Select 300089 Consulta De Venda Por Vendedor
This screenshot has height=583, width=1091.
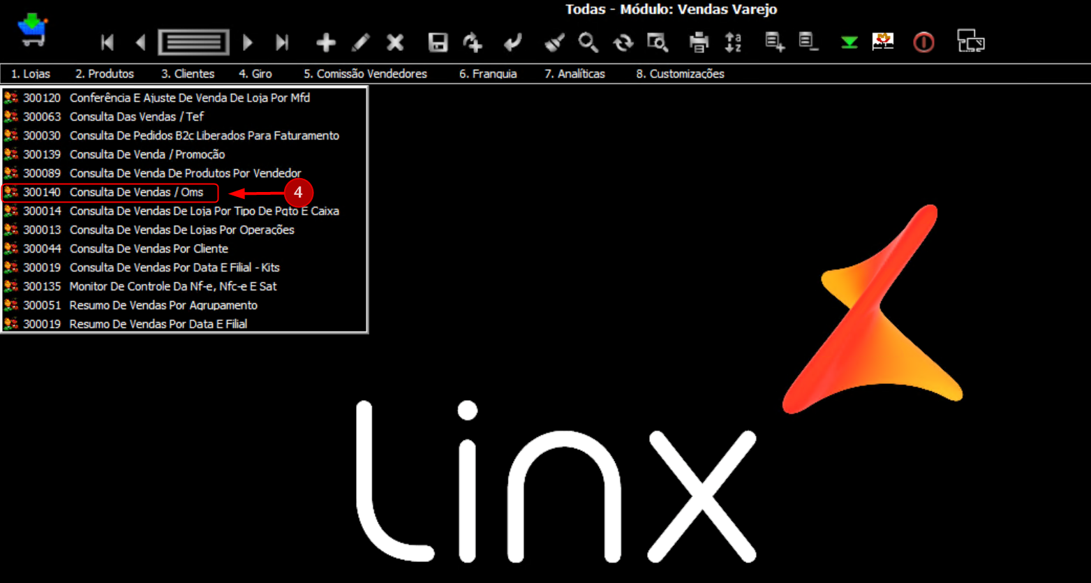[184, 173]
